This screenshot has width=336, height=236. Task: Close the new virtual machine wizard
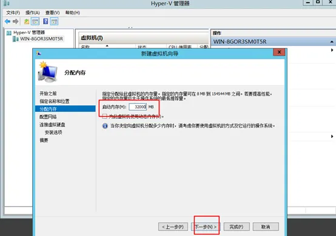point(279,52)
